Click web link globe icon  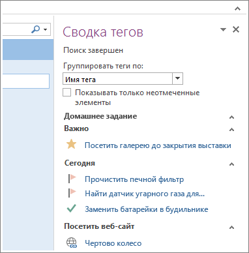click(x=72, y=243)
